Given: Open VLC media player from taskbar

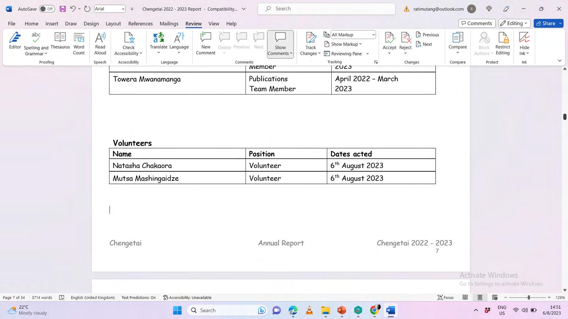Looking at the screenshot, I should (x=309, y=311).
